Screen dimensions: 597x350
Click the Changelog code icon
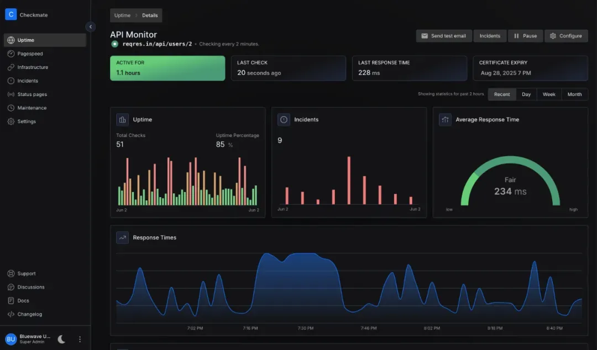pos(11,314)
